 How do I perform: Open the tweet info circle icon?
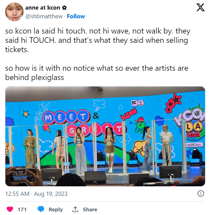tap(201, 194)
